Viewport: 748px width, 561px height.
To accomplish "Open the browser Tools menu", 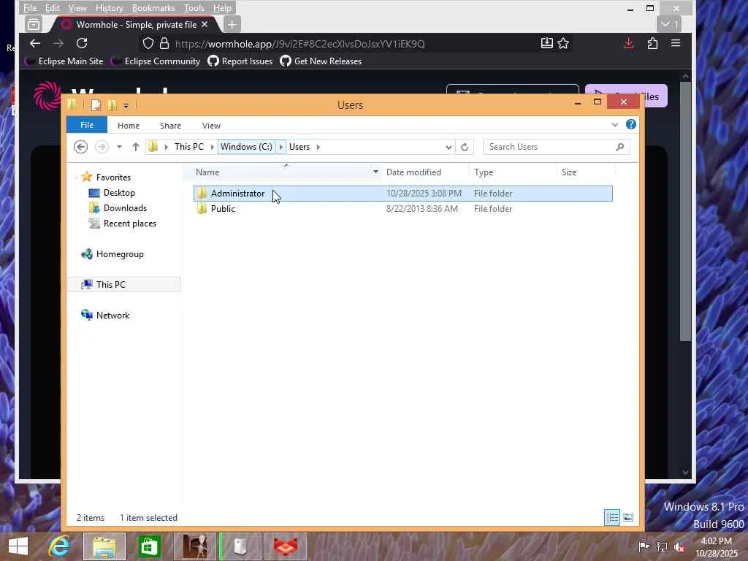I will pyautogui.click(x=194, y=8).
